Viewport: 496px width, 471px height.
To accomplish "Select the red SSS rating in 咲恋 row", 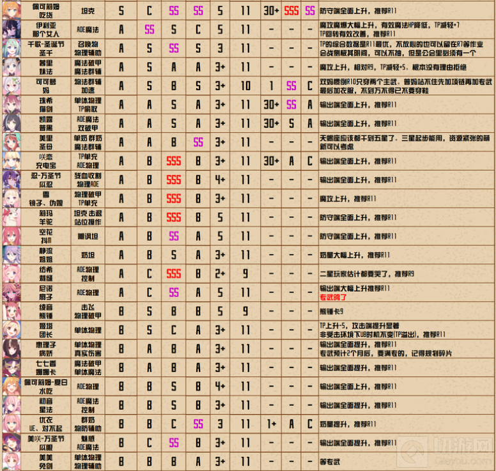I will (174, 161).
